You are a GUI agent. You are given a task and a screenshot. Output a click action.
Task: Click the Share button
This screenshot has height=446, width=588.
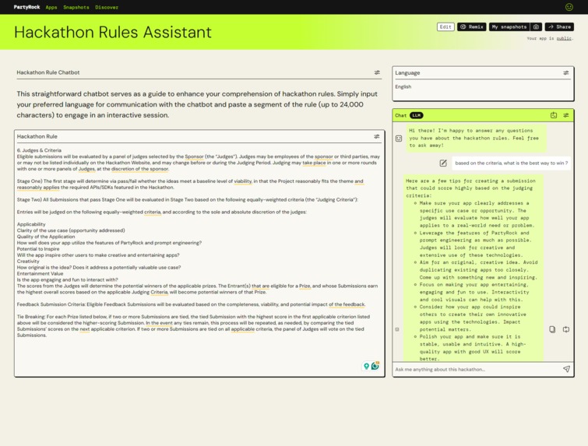(x=559, y=27)
